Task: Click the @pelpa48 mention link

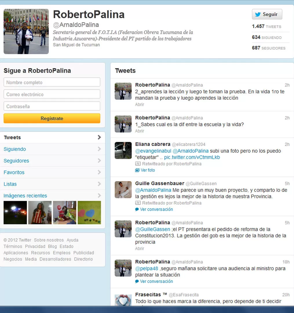Action: click(147, 268)
